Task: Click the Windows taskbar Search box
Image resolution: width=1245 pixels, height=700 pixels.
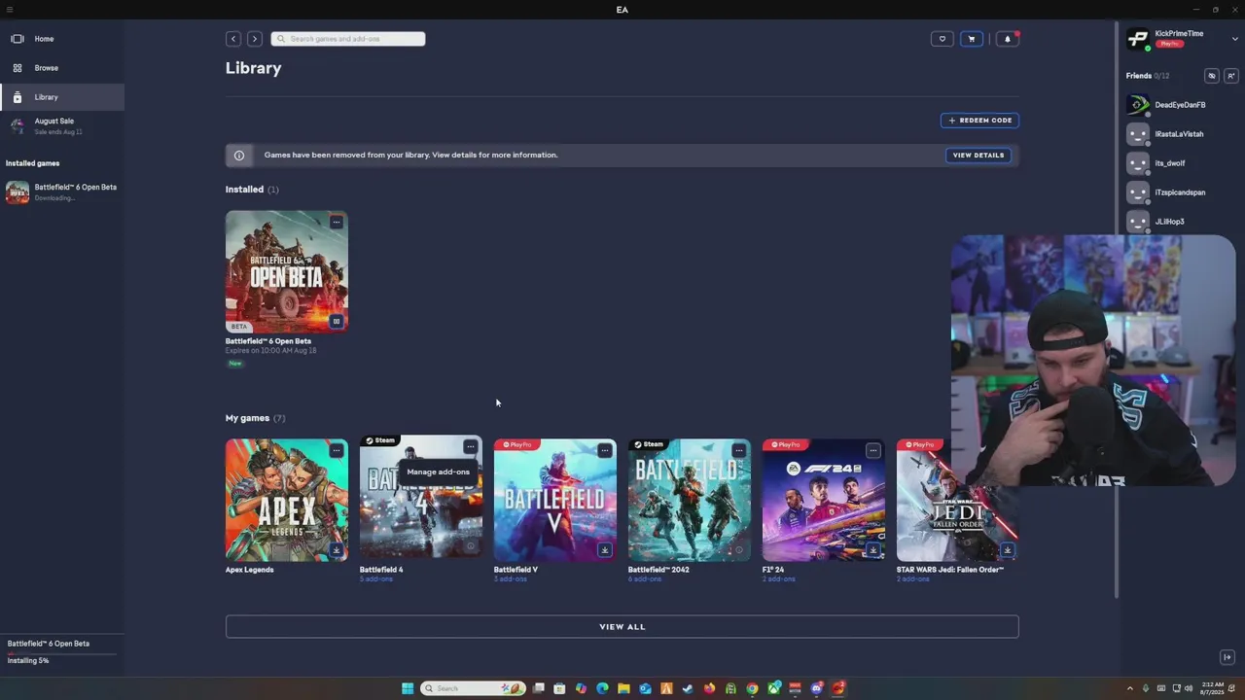Action: click(473, 688)
